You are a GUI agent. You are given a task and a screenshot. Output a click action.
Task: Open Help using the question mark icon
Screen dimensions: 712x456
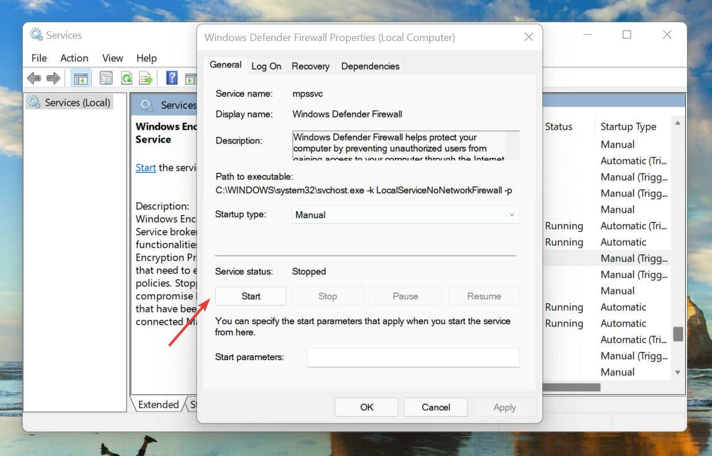click(x=171, y=78)
